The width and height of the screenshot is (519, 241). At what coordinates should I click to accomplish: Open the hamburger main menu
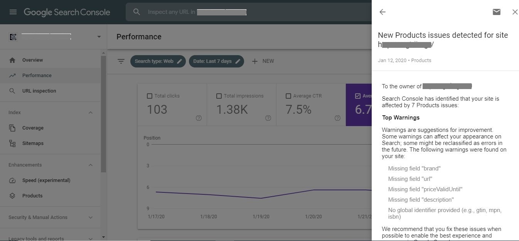[13, 12]
